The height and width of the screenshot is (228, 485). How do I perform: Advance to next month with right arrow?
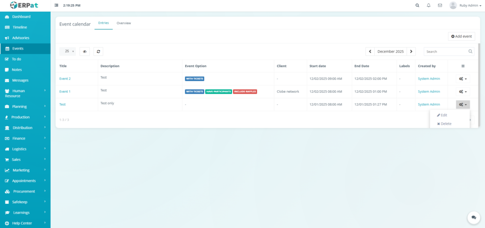(412, 51)
